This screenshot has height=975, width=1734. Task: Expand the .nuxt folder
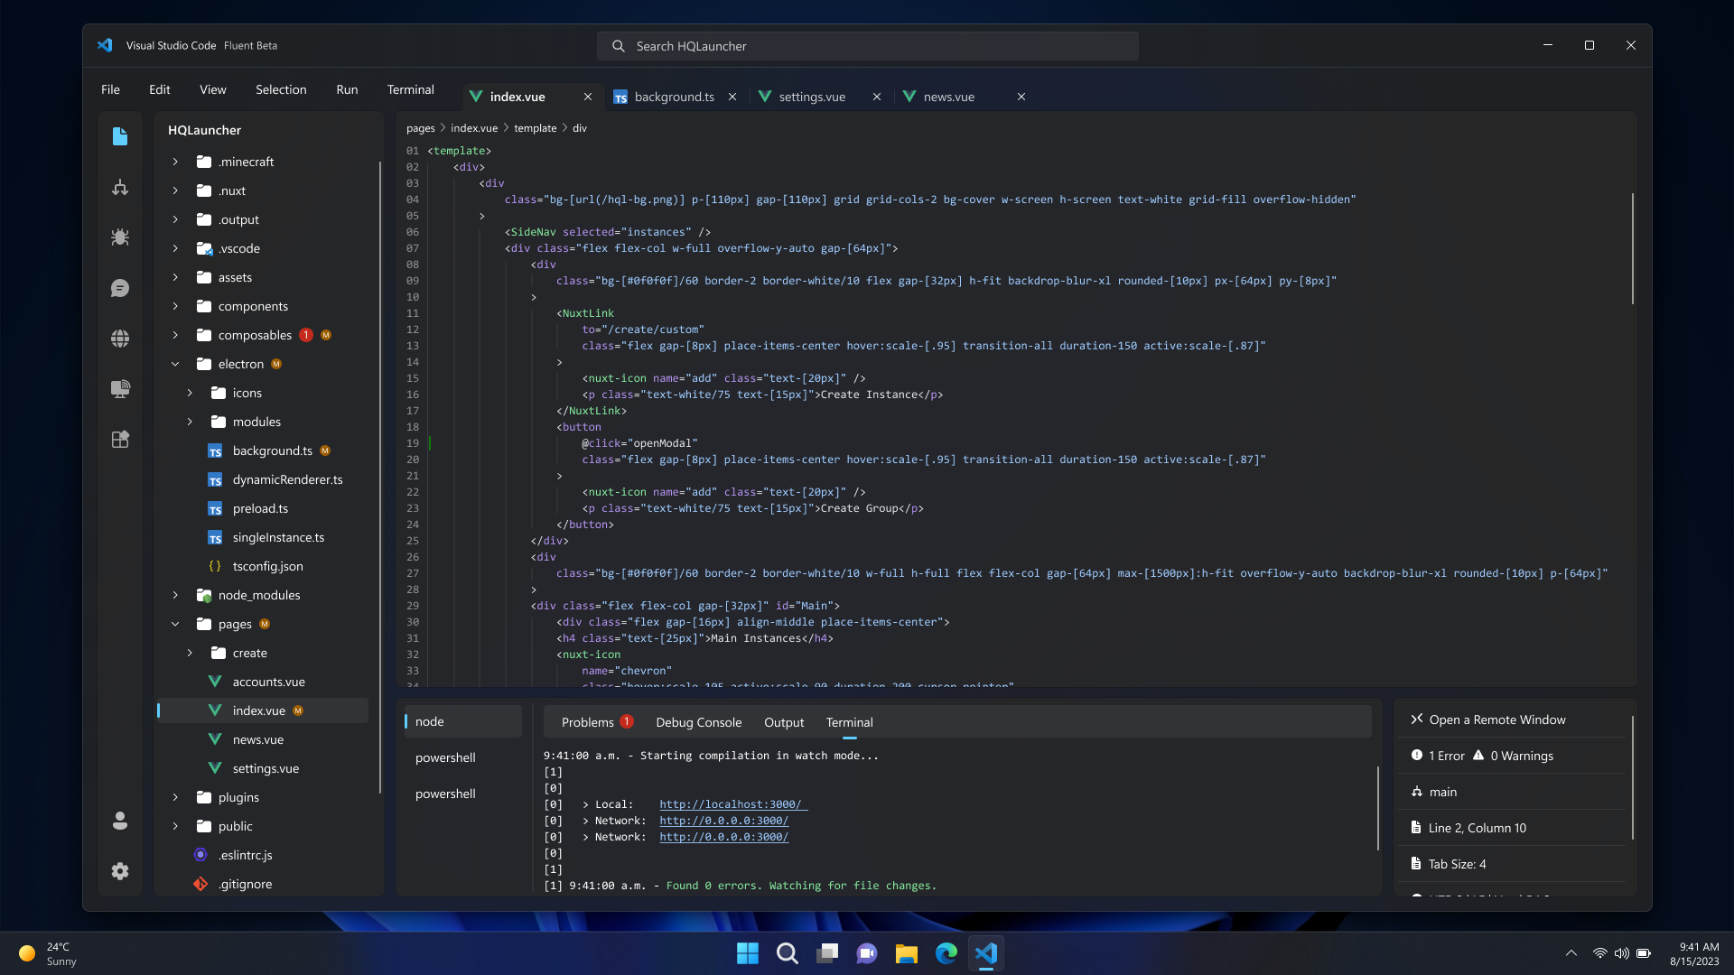coord(175,190)
